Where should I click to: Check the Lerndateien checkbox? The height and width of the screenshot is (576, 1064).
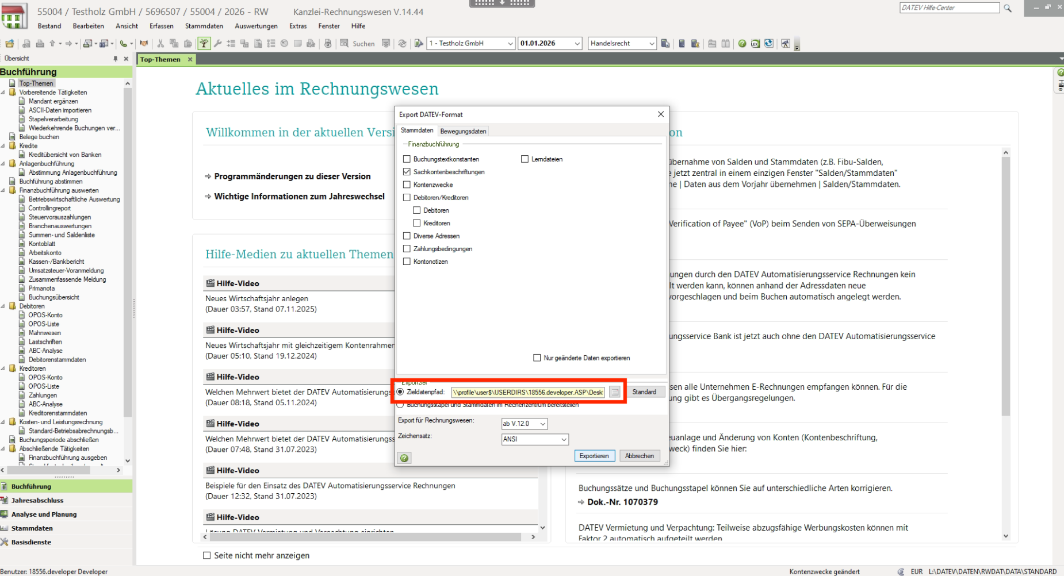525,159
